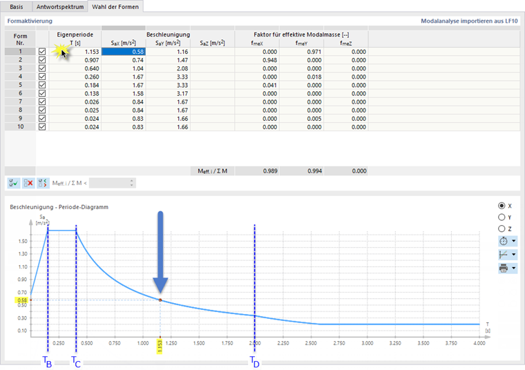Uncheck the checkbox for form 4

42,77
